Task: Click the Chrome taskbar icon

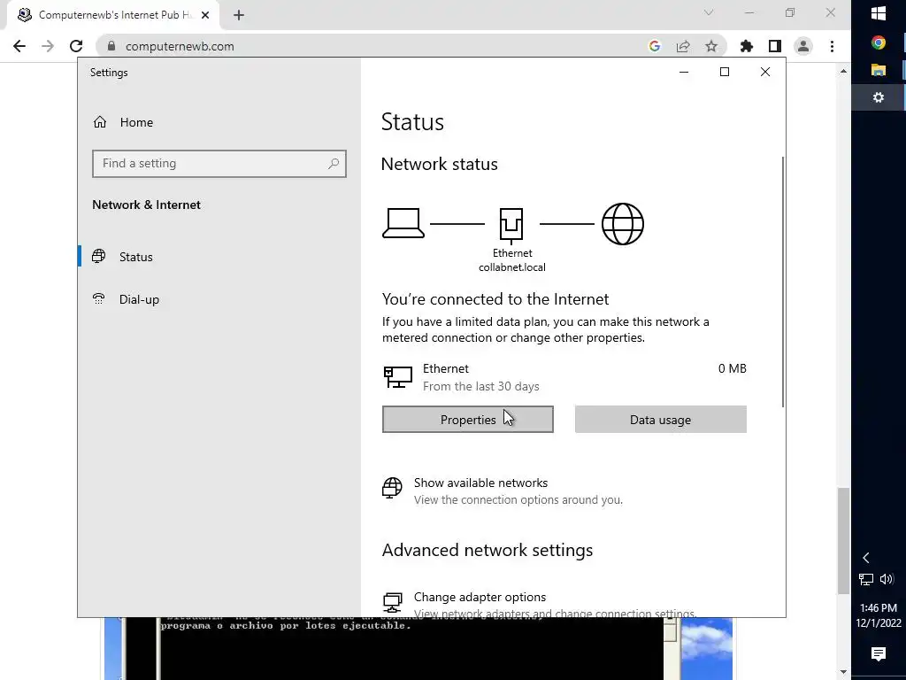Action: [879, 42]
